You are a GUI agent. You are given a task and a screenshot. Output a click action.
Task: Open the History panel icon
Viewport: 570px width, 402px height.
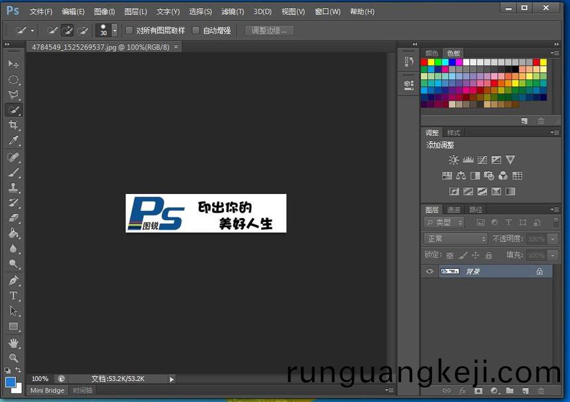point(408,62)
